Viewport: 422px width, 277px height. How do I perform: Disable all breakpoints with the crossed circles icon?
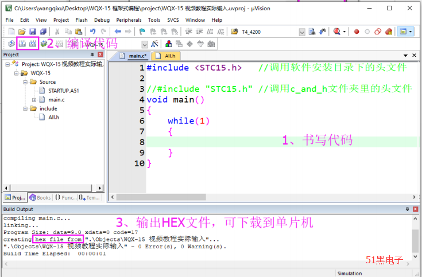click(378, 32)
